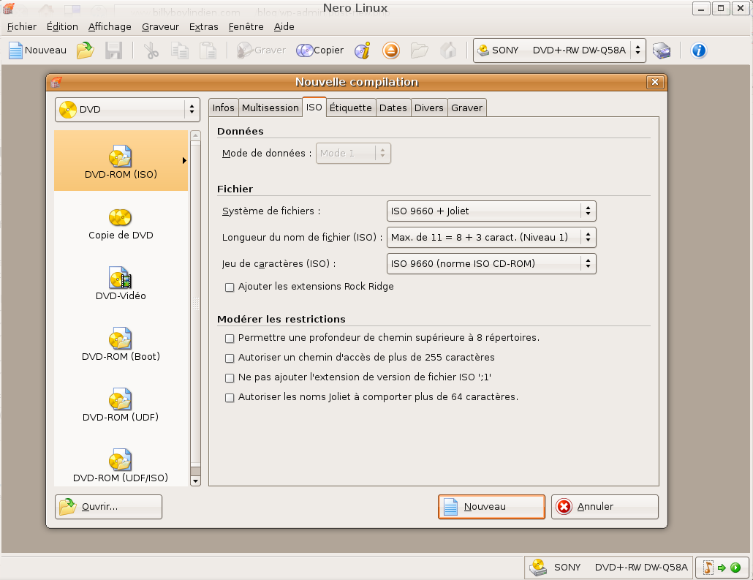Open the DVD disc type dropdown

127,110
